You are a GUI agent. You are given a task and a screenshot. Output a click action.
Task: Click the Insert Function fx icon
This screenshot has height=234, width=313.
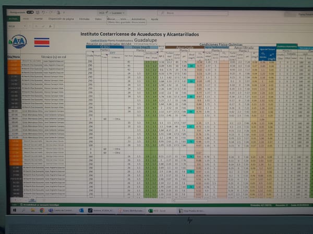pos(51,27)
